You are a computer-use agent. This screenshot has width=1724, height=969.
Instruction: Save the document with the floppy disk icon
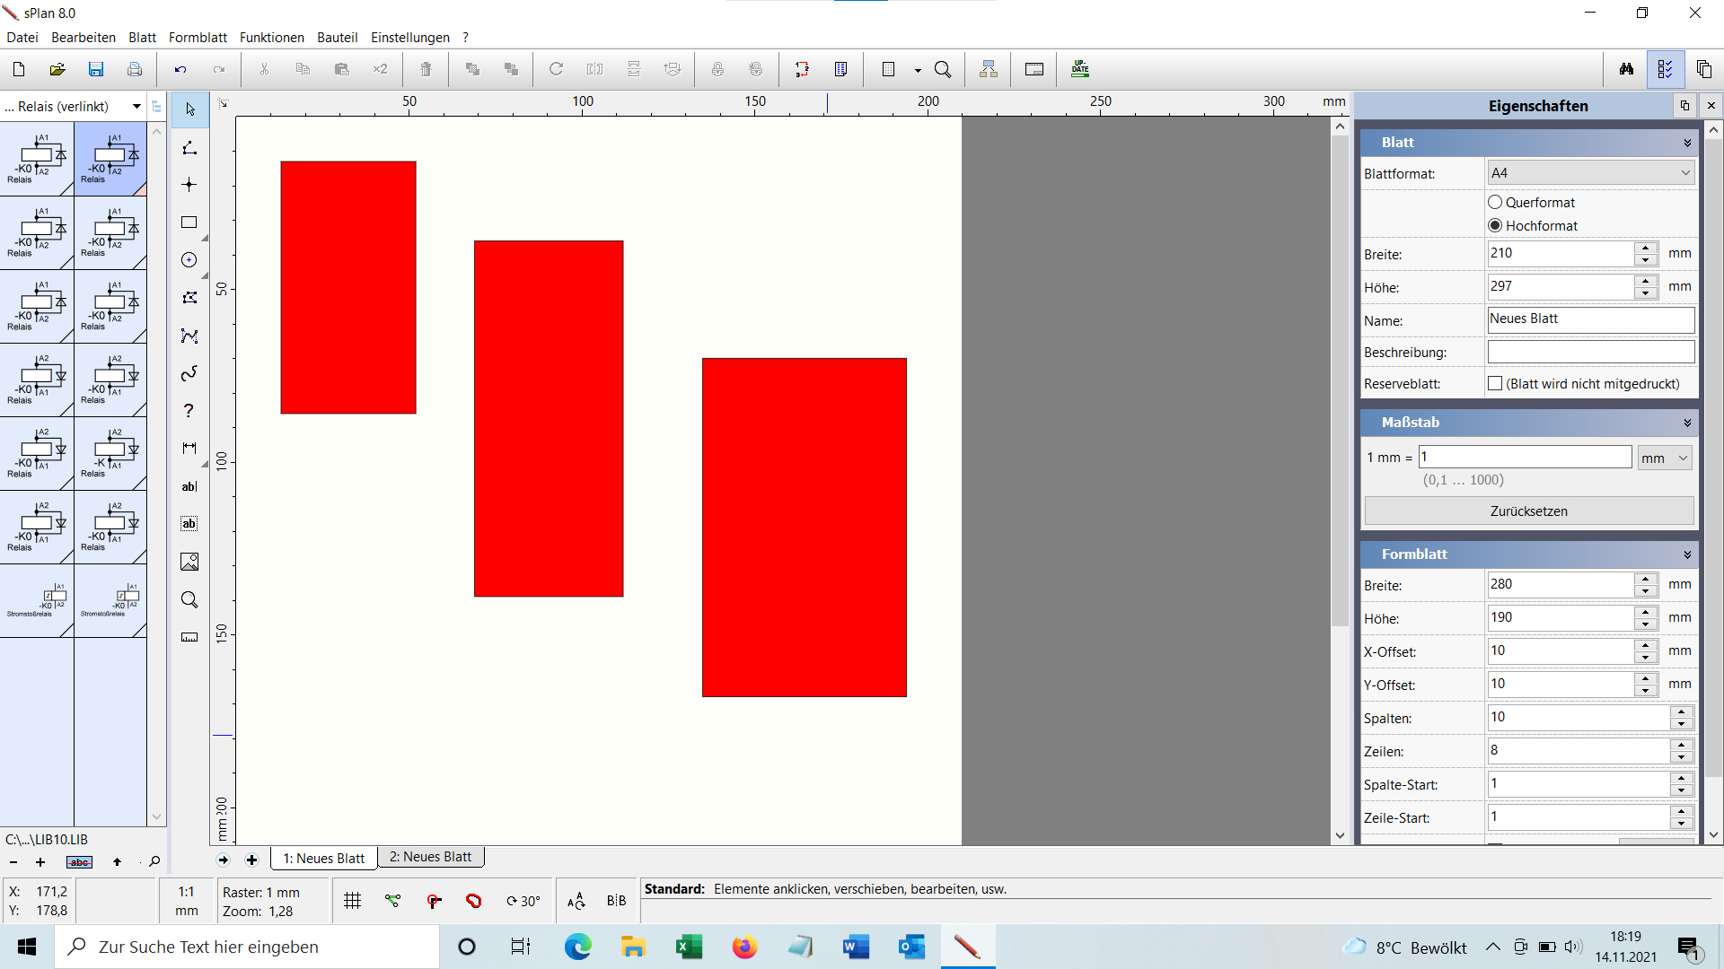[x=96, y=69]
